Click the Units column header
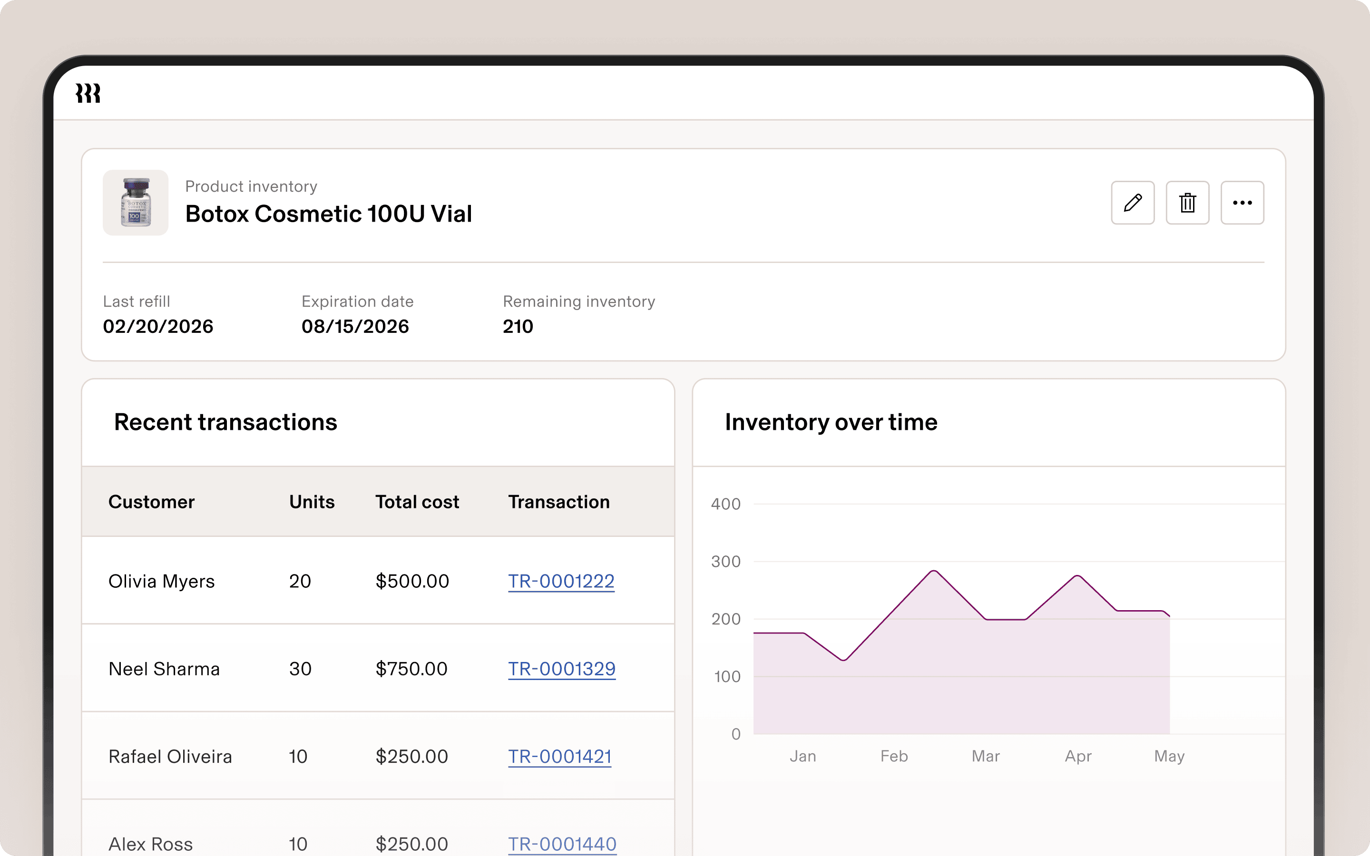The height and width of the screenshot is (856, 1370). (x=312, y=502)
